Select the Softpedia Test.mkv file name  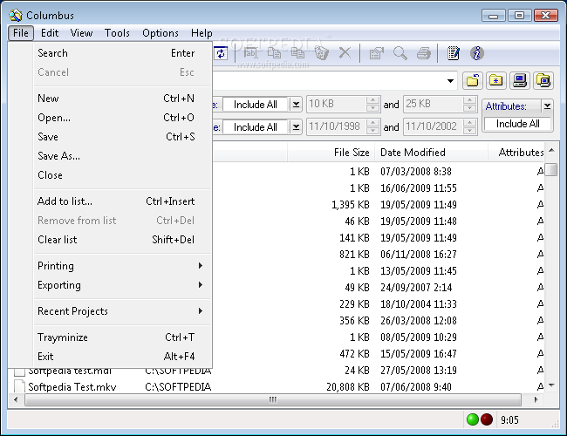(72, 387)
